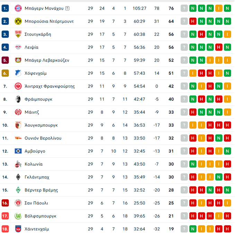Click the Bayern Munich club crest
This screenshot has height=235, width=237.
coord(18,8)
